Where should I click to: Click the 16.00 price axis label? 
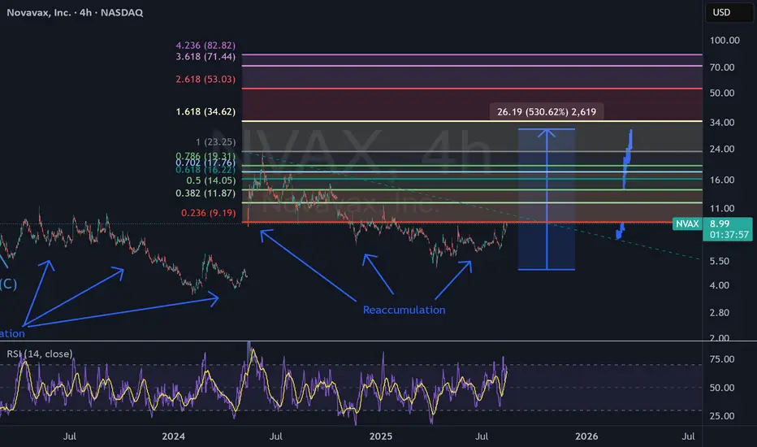click(722, 180)
